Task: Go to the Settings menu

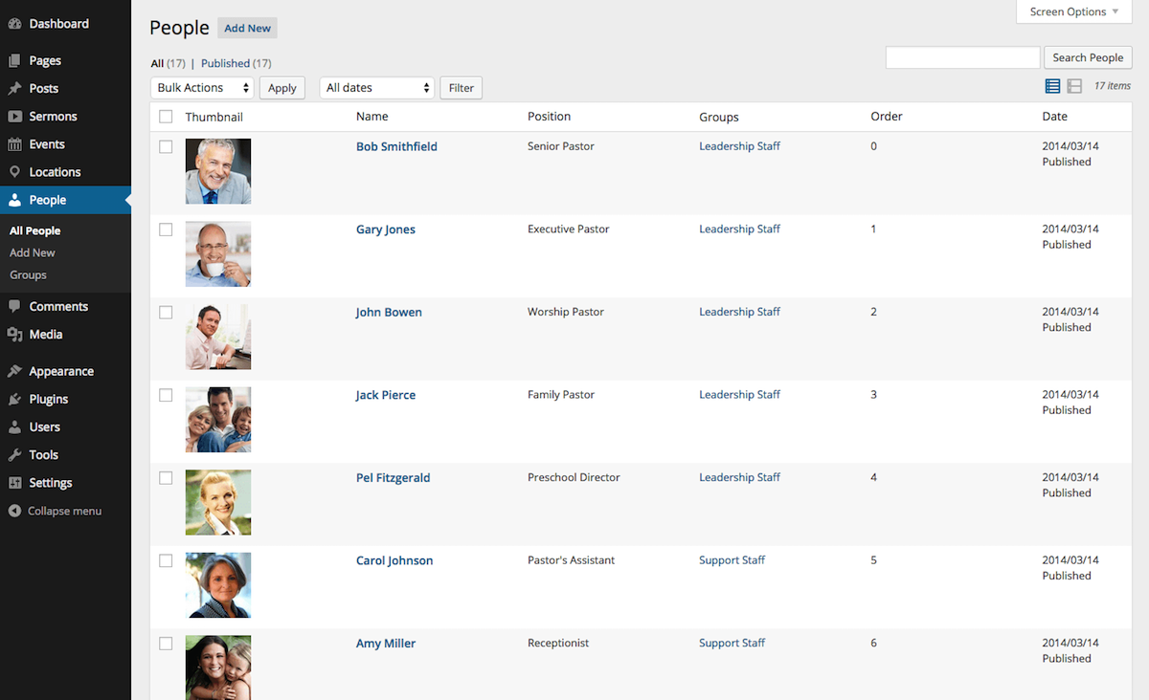Action: (65, 483)
